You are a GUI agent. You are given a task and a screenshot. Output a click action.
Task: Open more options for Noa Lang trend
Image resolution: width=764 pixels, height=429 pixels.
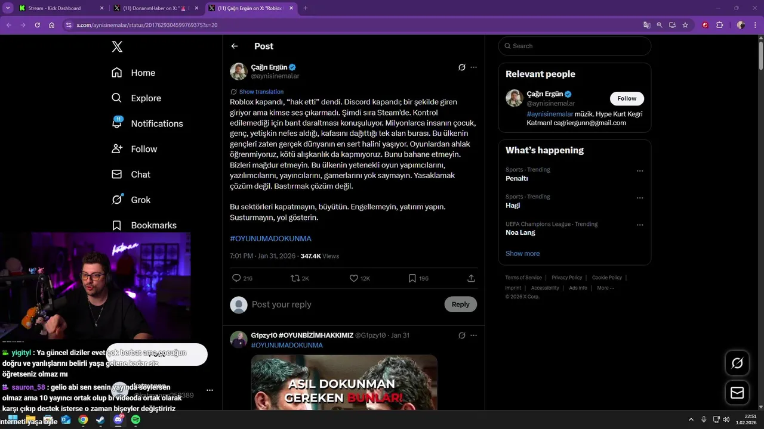click(x=640, y=225)
